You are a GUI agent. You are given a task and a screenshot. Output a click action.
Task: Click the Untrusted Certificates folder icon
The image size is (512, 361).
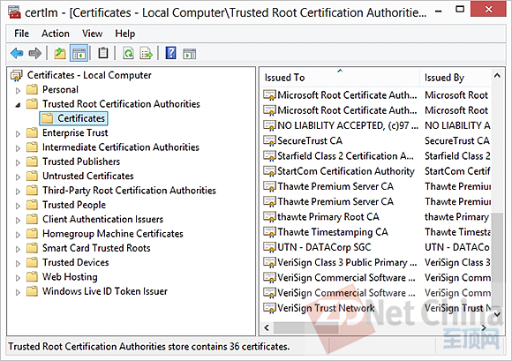[x=32, y=176]
